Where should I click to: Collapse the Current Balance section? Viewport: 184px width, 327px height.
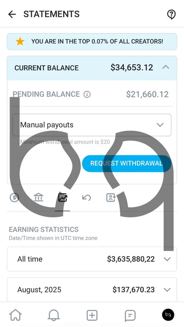click(x=166, y=67)
